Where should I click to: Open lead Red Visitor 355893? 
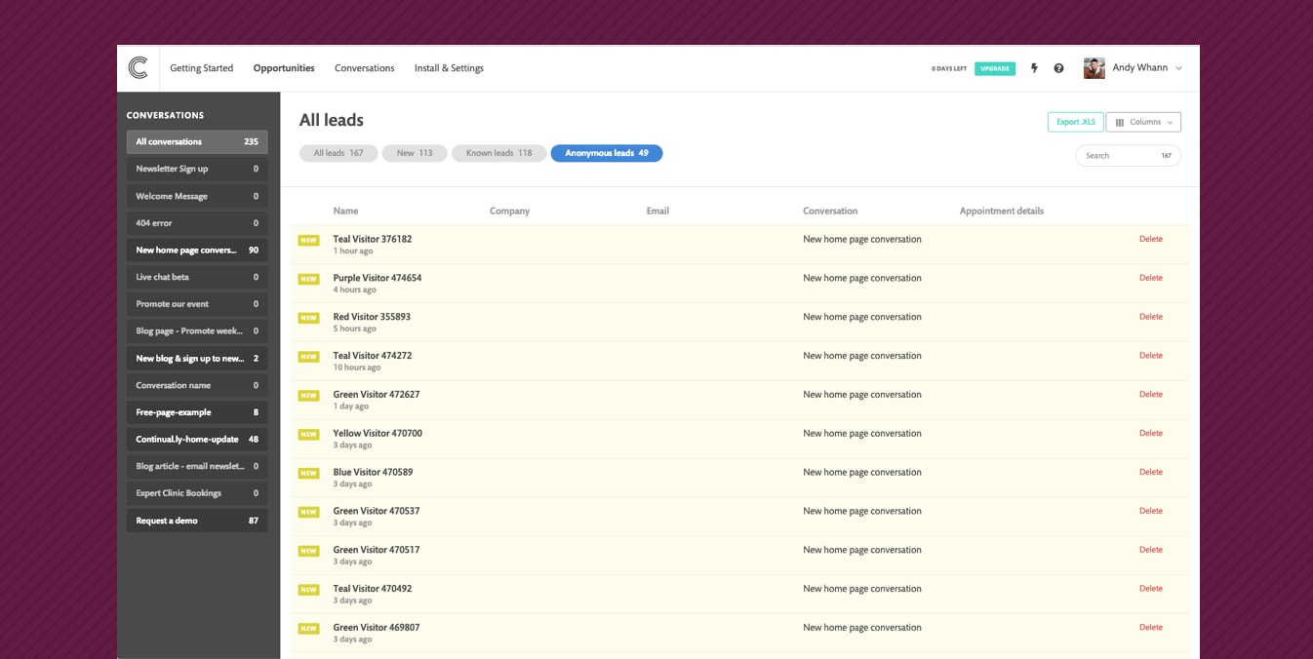pyautogui.click(x=372, y=317)
